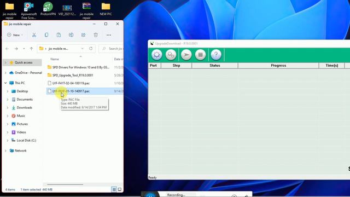The height and width of the screenshot is (197, 350).
Task: Click the address bar path jio mobile re...
Action: [x=59, y=49]
